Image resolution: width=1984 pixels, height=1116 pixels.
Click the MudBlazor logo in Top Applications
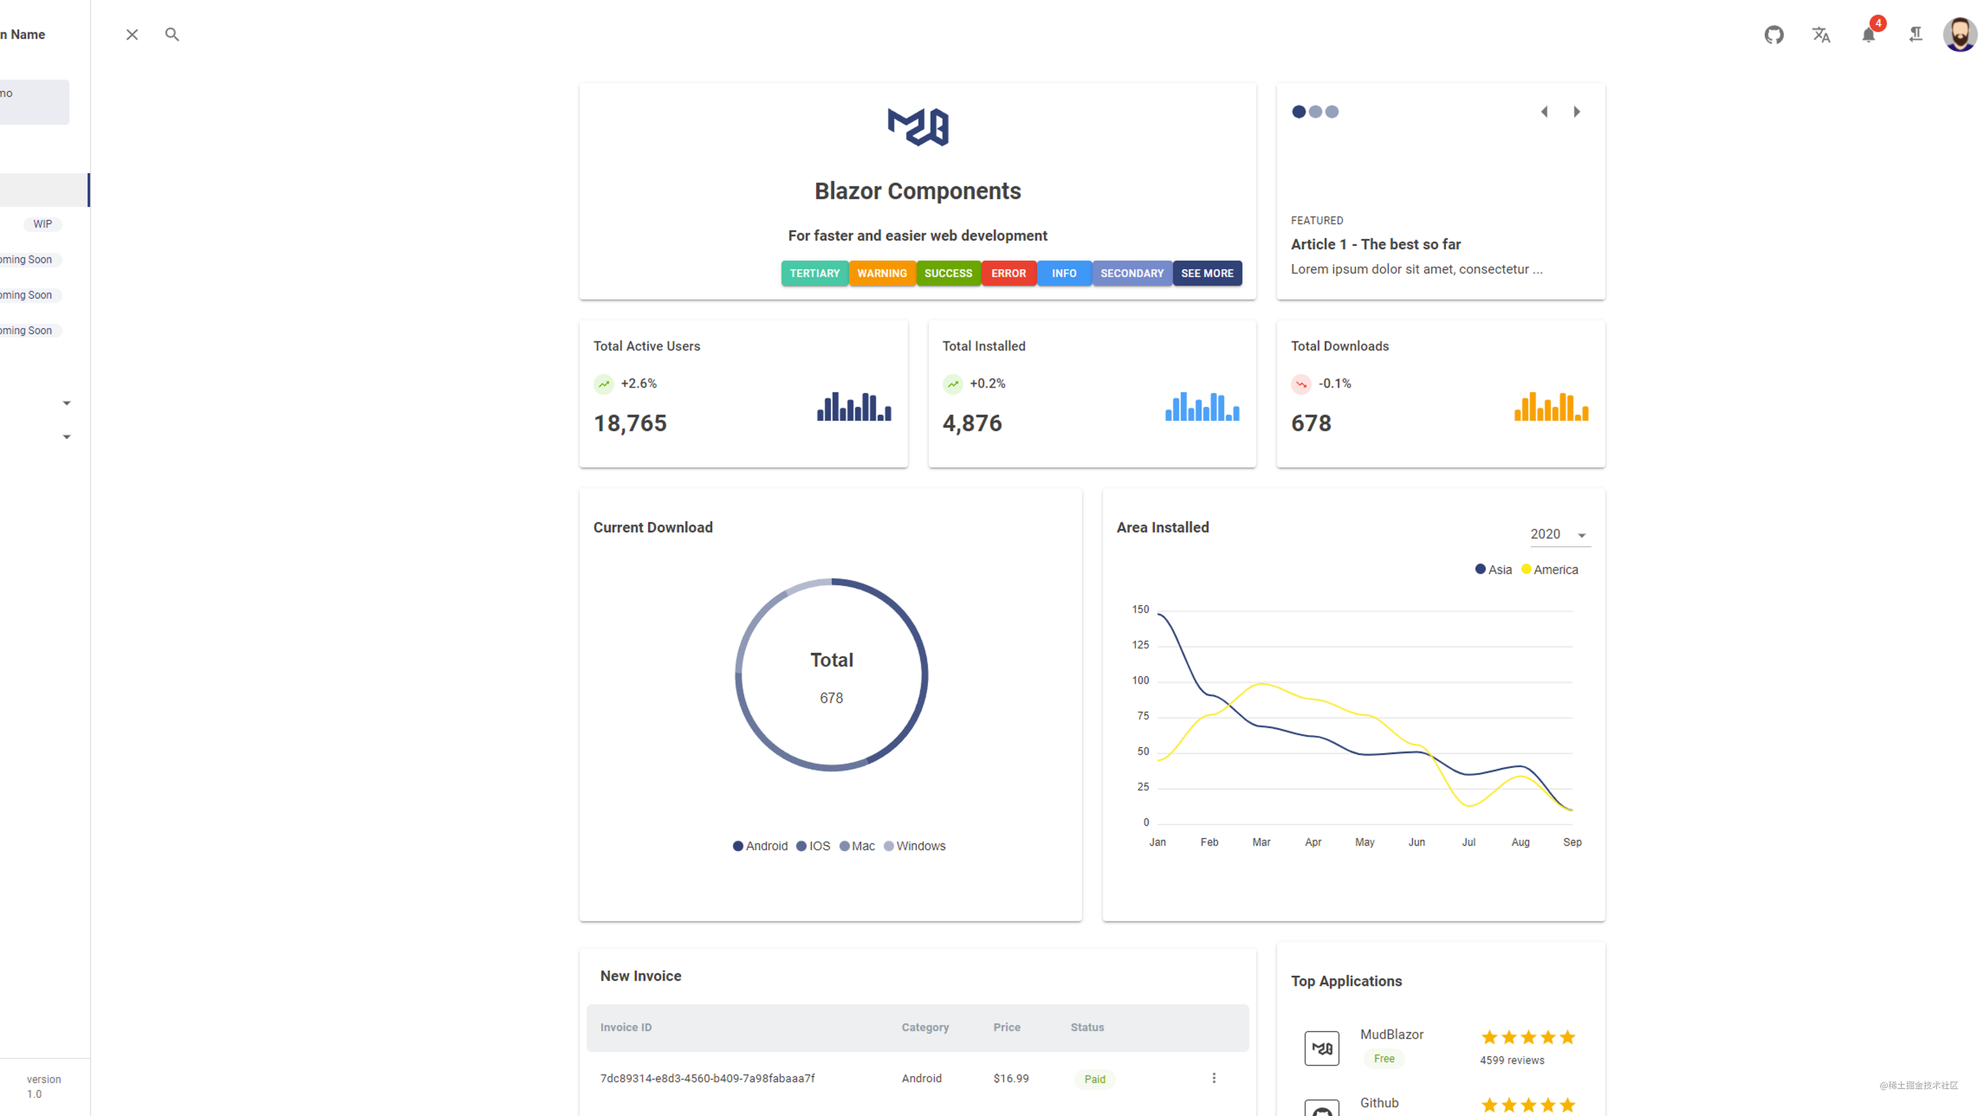pos(1322,1048)
